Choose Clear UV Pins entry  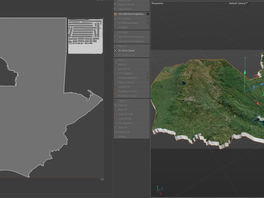coord(131,9)
